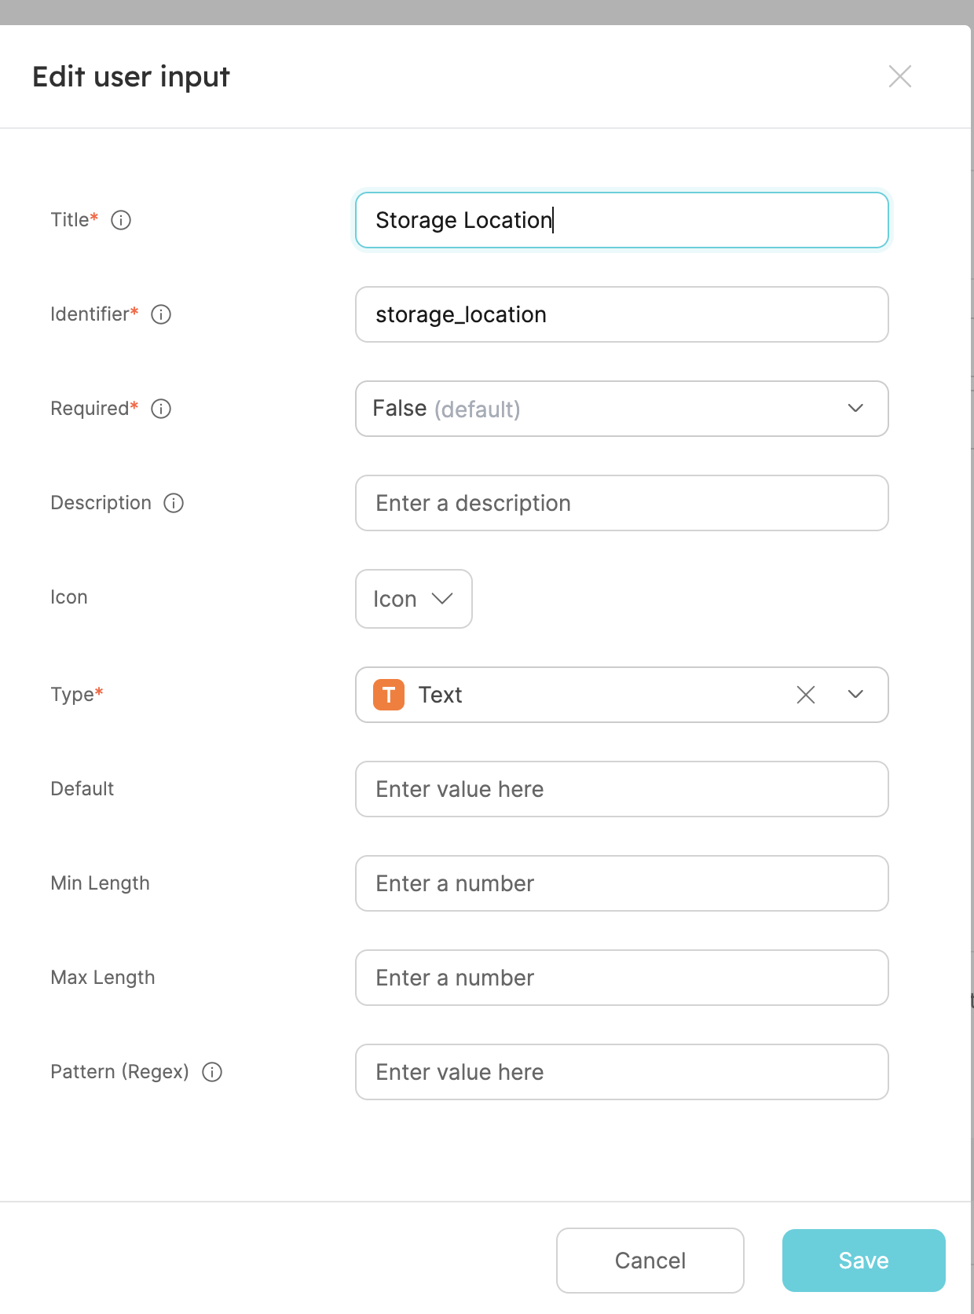Click into the Description input field
The image size is (974, 1314).
pos(622,503)
